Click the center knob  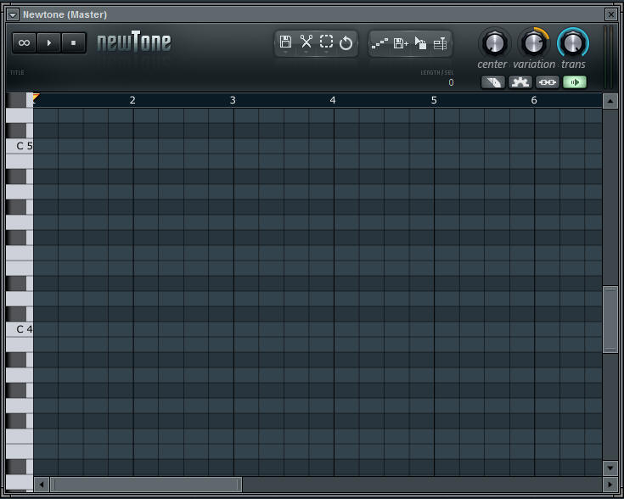(493, 43)
